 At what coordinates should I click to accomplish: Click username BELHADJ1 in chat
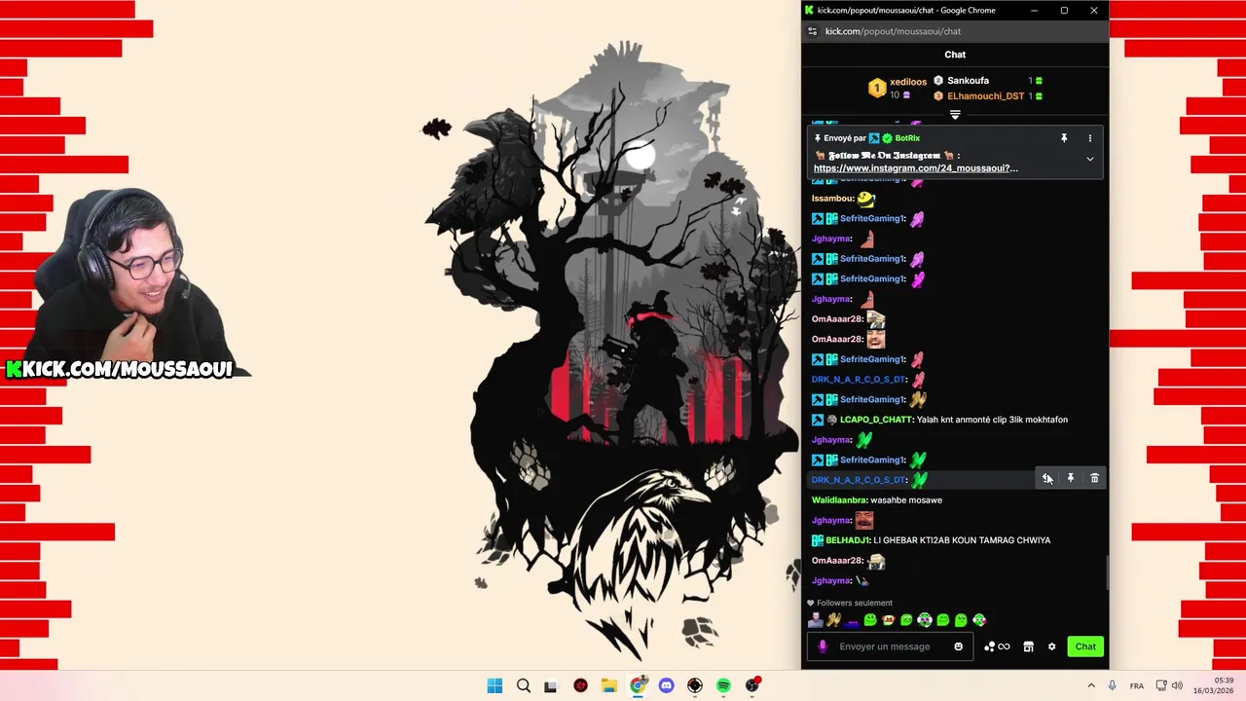click(848, 540)
